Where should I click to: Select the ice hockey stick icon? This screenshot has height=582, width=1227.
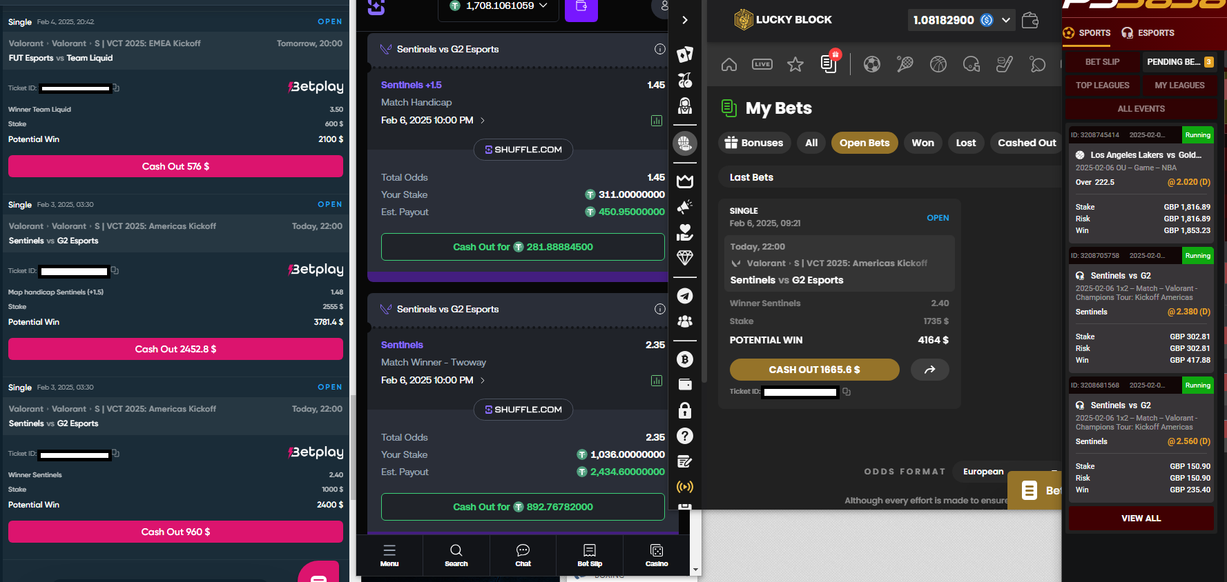(x=1005, y=65)
